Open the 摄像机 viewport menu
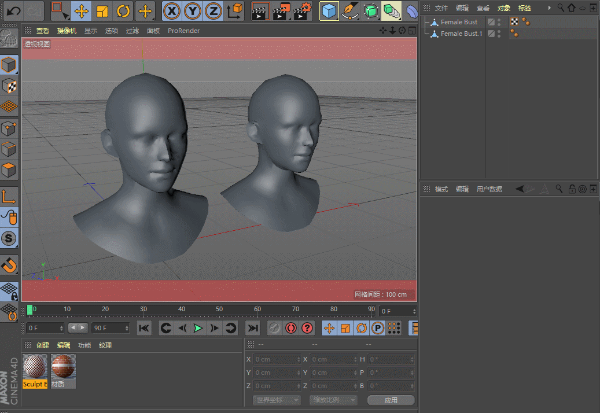The width and height of the screenshot is (600, 413). coord(67,31)
